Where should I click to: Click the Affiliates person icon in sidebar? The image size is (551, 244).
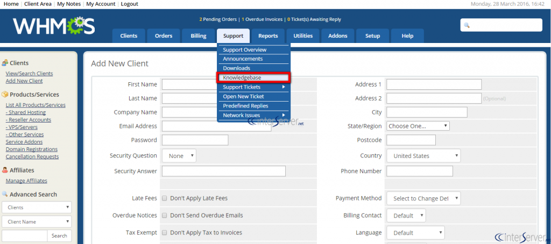click(x=5, y=170)
